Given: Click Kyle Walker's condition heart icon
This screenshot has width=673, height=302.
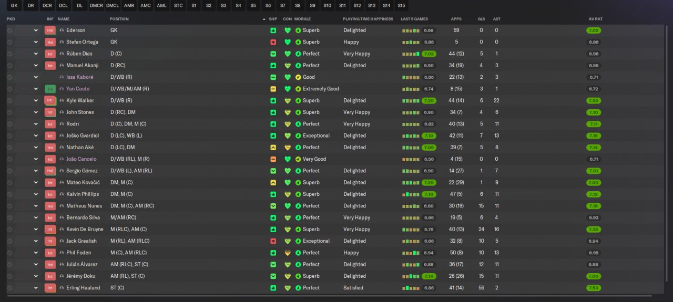Looking at the screenshot, I should [x=287, y=100].
